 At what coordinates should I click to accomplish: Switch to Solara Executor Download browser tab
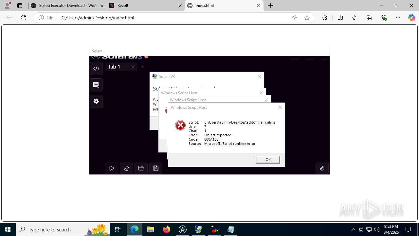coord(67,6)
